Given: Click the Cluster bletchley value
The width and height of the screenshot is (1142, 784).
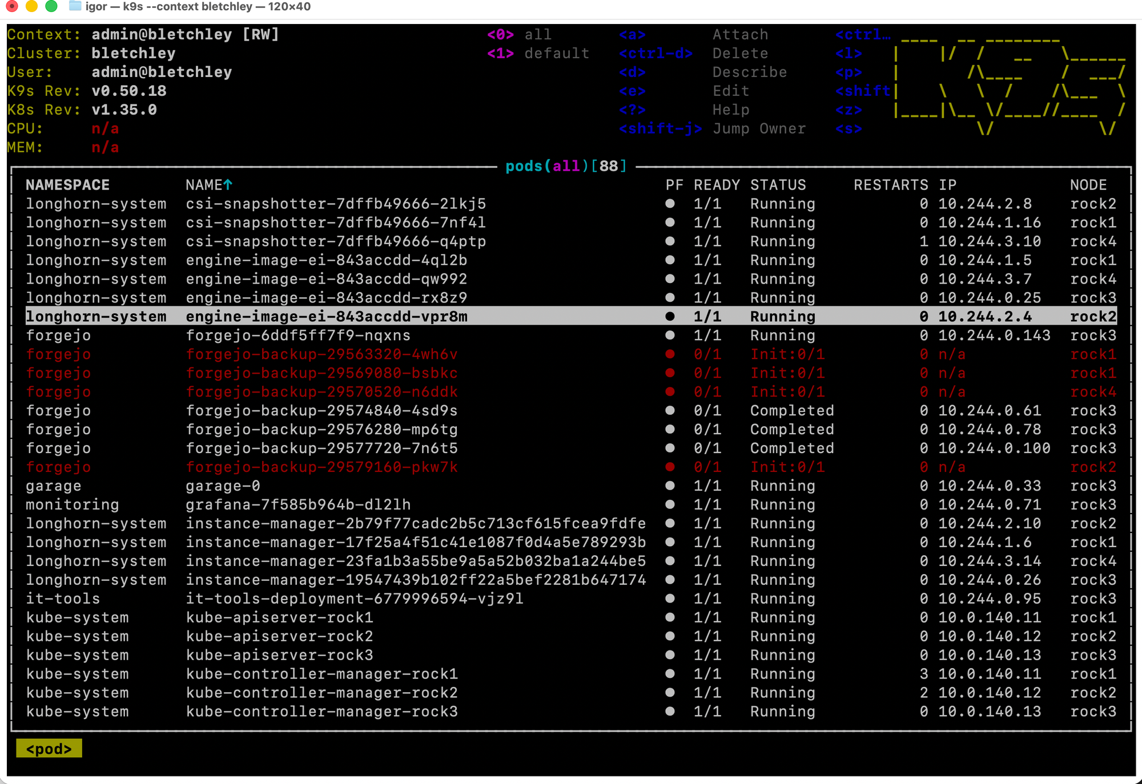Looking at the screenshot, I should [134, 54].
